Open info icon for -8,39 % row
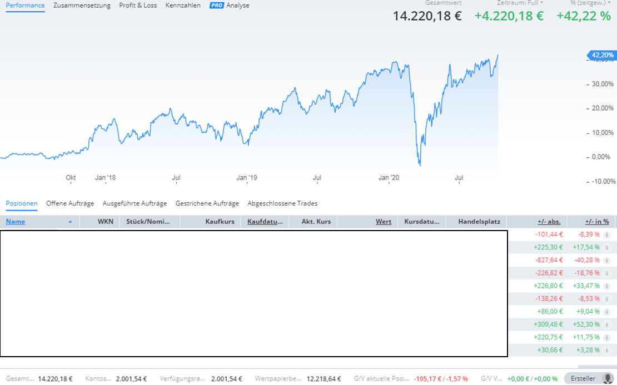Screen dimensions: 617x385 pyautogui.click(x=607, y=235)
